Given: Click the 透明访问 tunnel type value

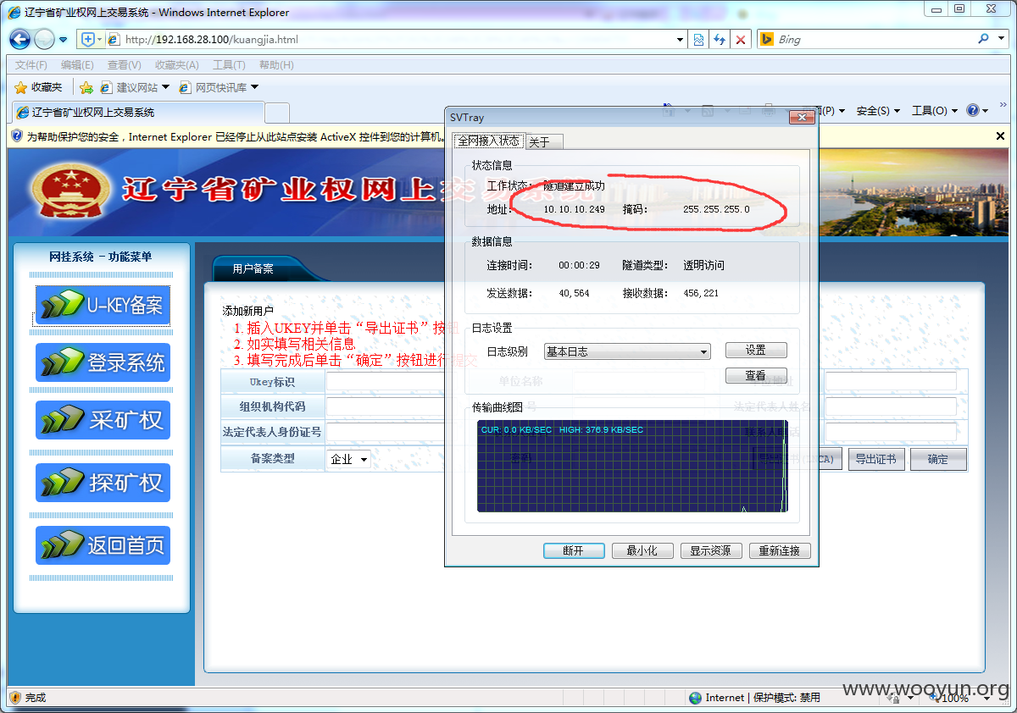Looking at the screenshot, I should coord(704,265).
